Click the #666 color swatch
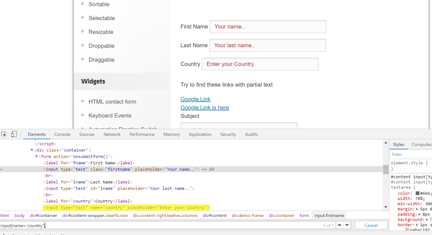The width and height of the screenshot is (432, 235). point(417,193)
